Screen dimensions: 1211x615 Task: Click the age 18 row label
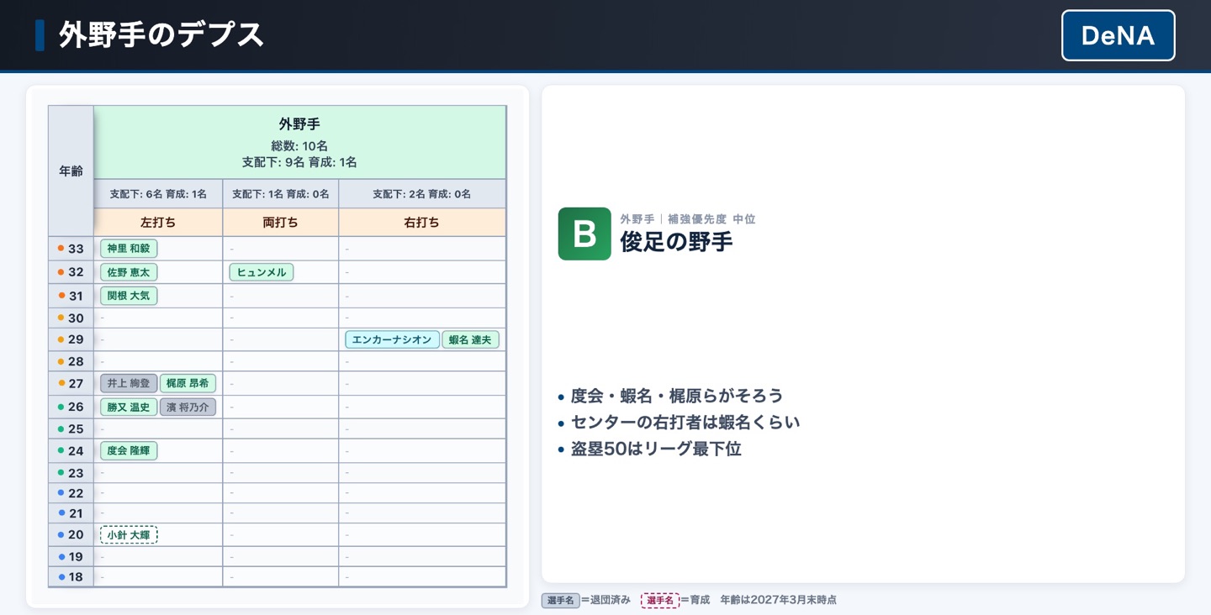pyautogui.click(x=71, y=576)
